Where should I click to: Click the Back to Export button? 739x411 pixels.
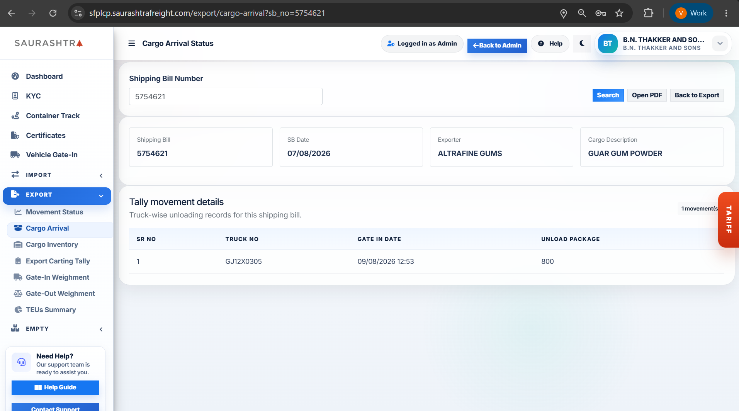(x=697, y=95)
